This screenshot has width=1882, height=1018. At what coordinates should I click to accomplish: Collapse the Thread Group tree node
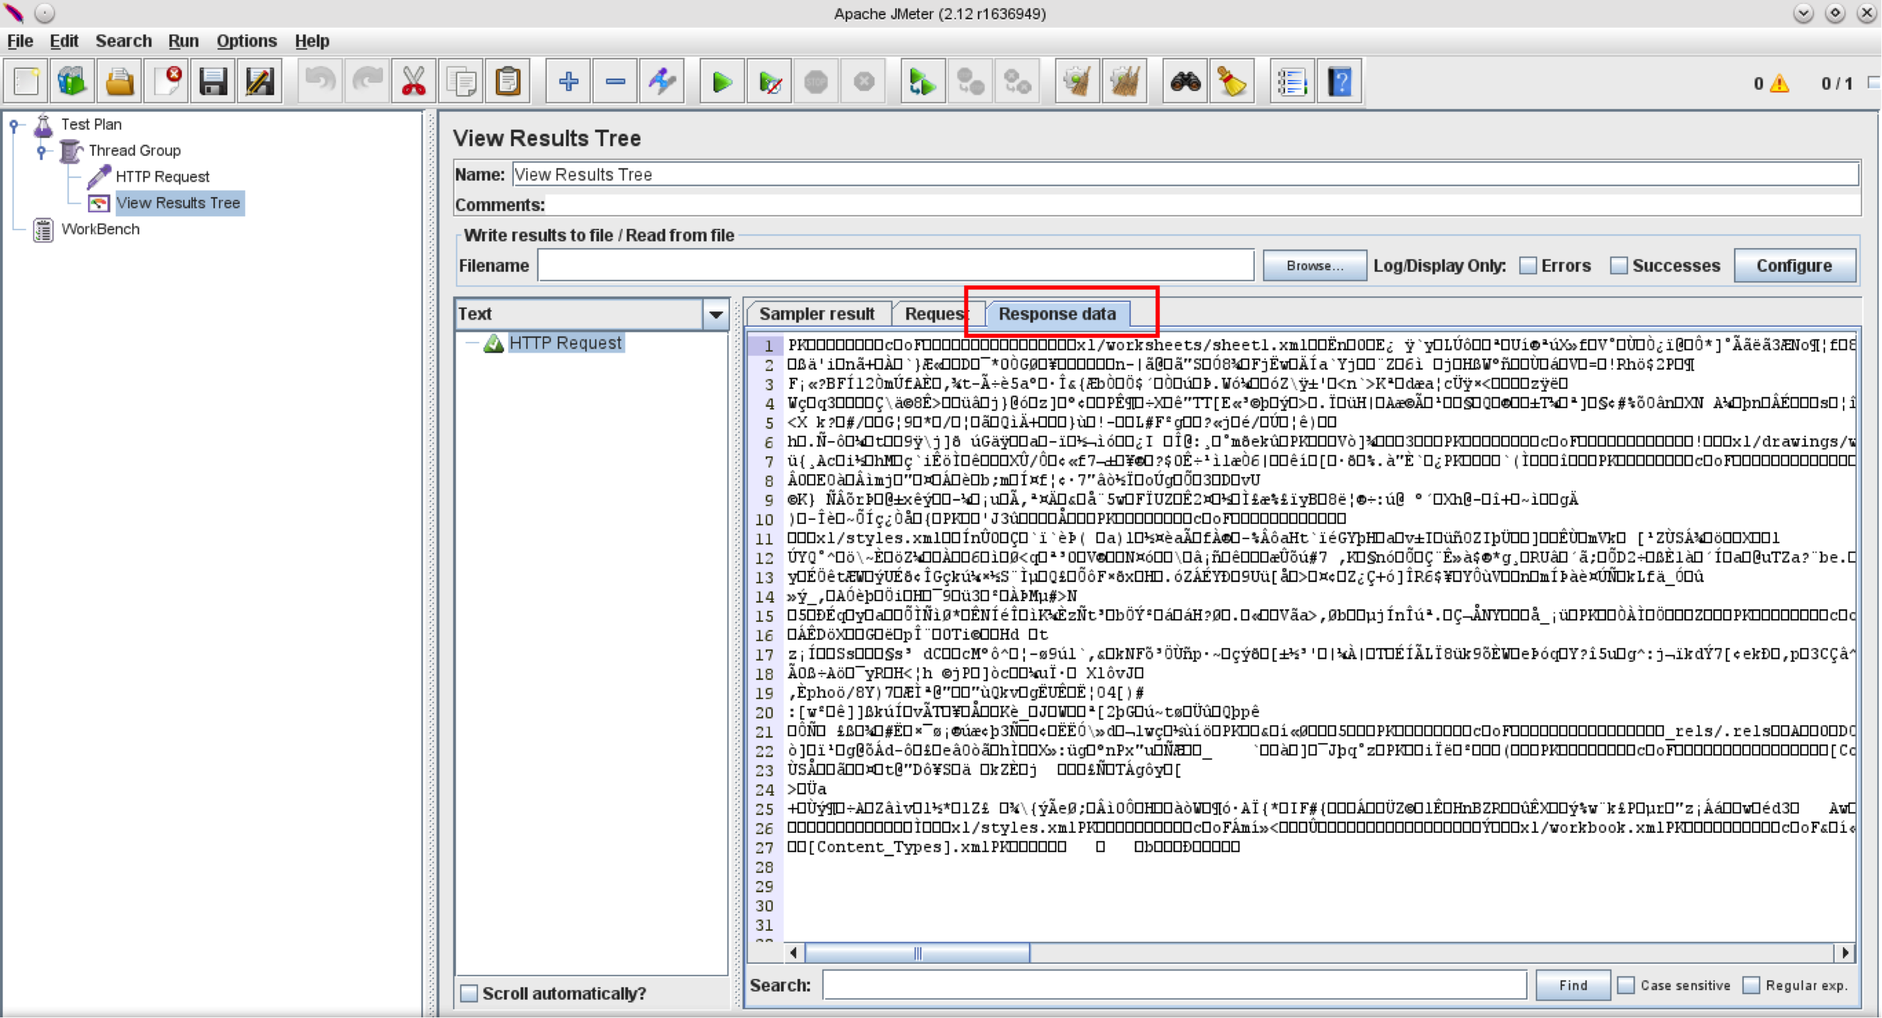click(42, 151)
